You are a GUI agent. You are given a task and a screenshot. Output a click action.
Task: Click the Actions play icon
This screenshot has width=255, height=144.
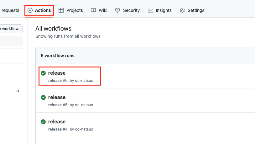pos(30,10)
